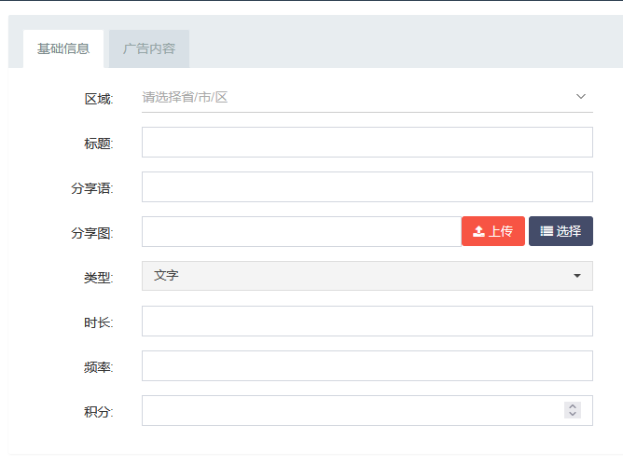Image resolution: width=623 pixels, height=466 pixels.
Task: Focus the 分享图 path input
Action: pos(300,232)
